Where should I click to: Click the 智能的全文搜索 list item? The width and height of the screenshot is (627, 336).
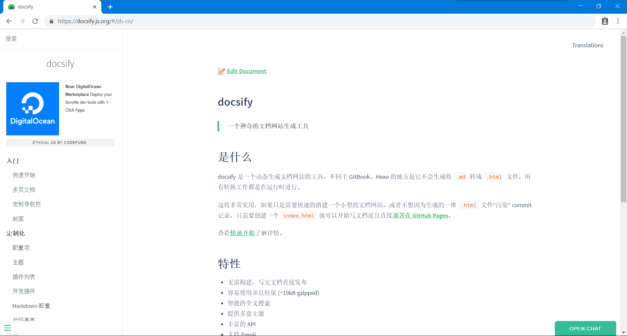pos(249,303)
